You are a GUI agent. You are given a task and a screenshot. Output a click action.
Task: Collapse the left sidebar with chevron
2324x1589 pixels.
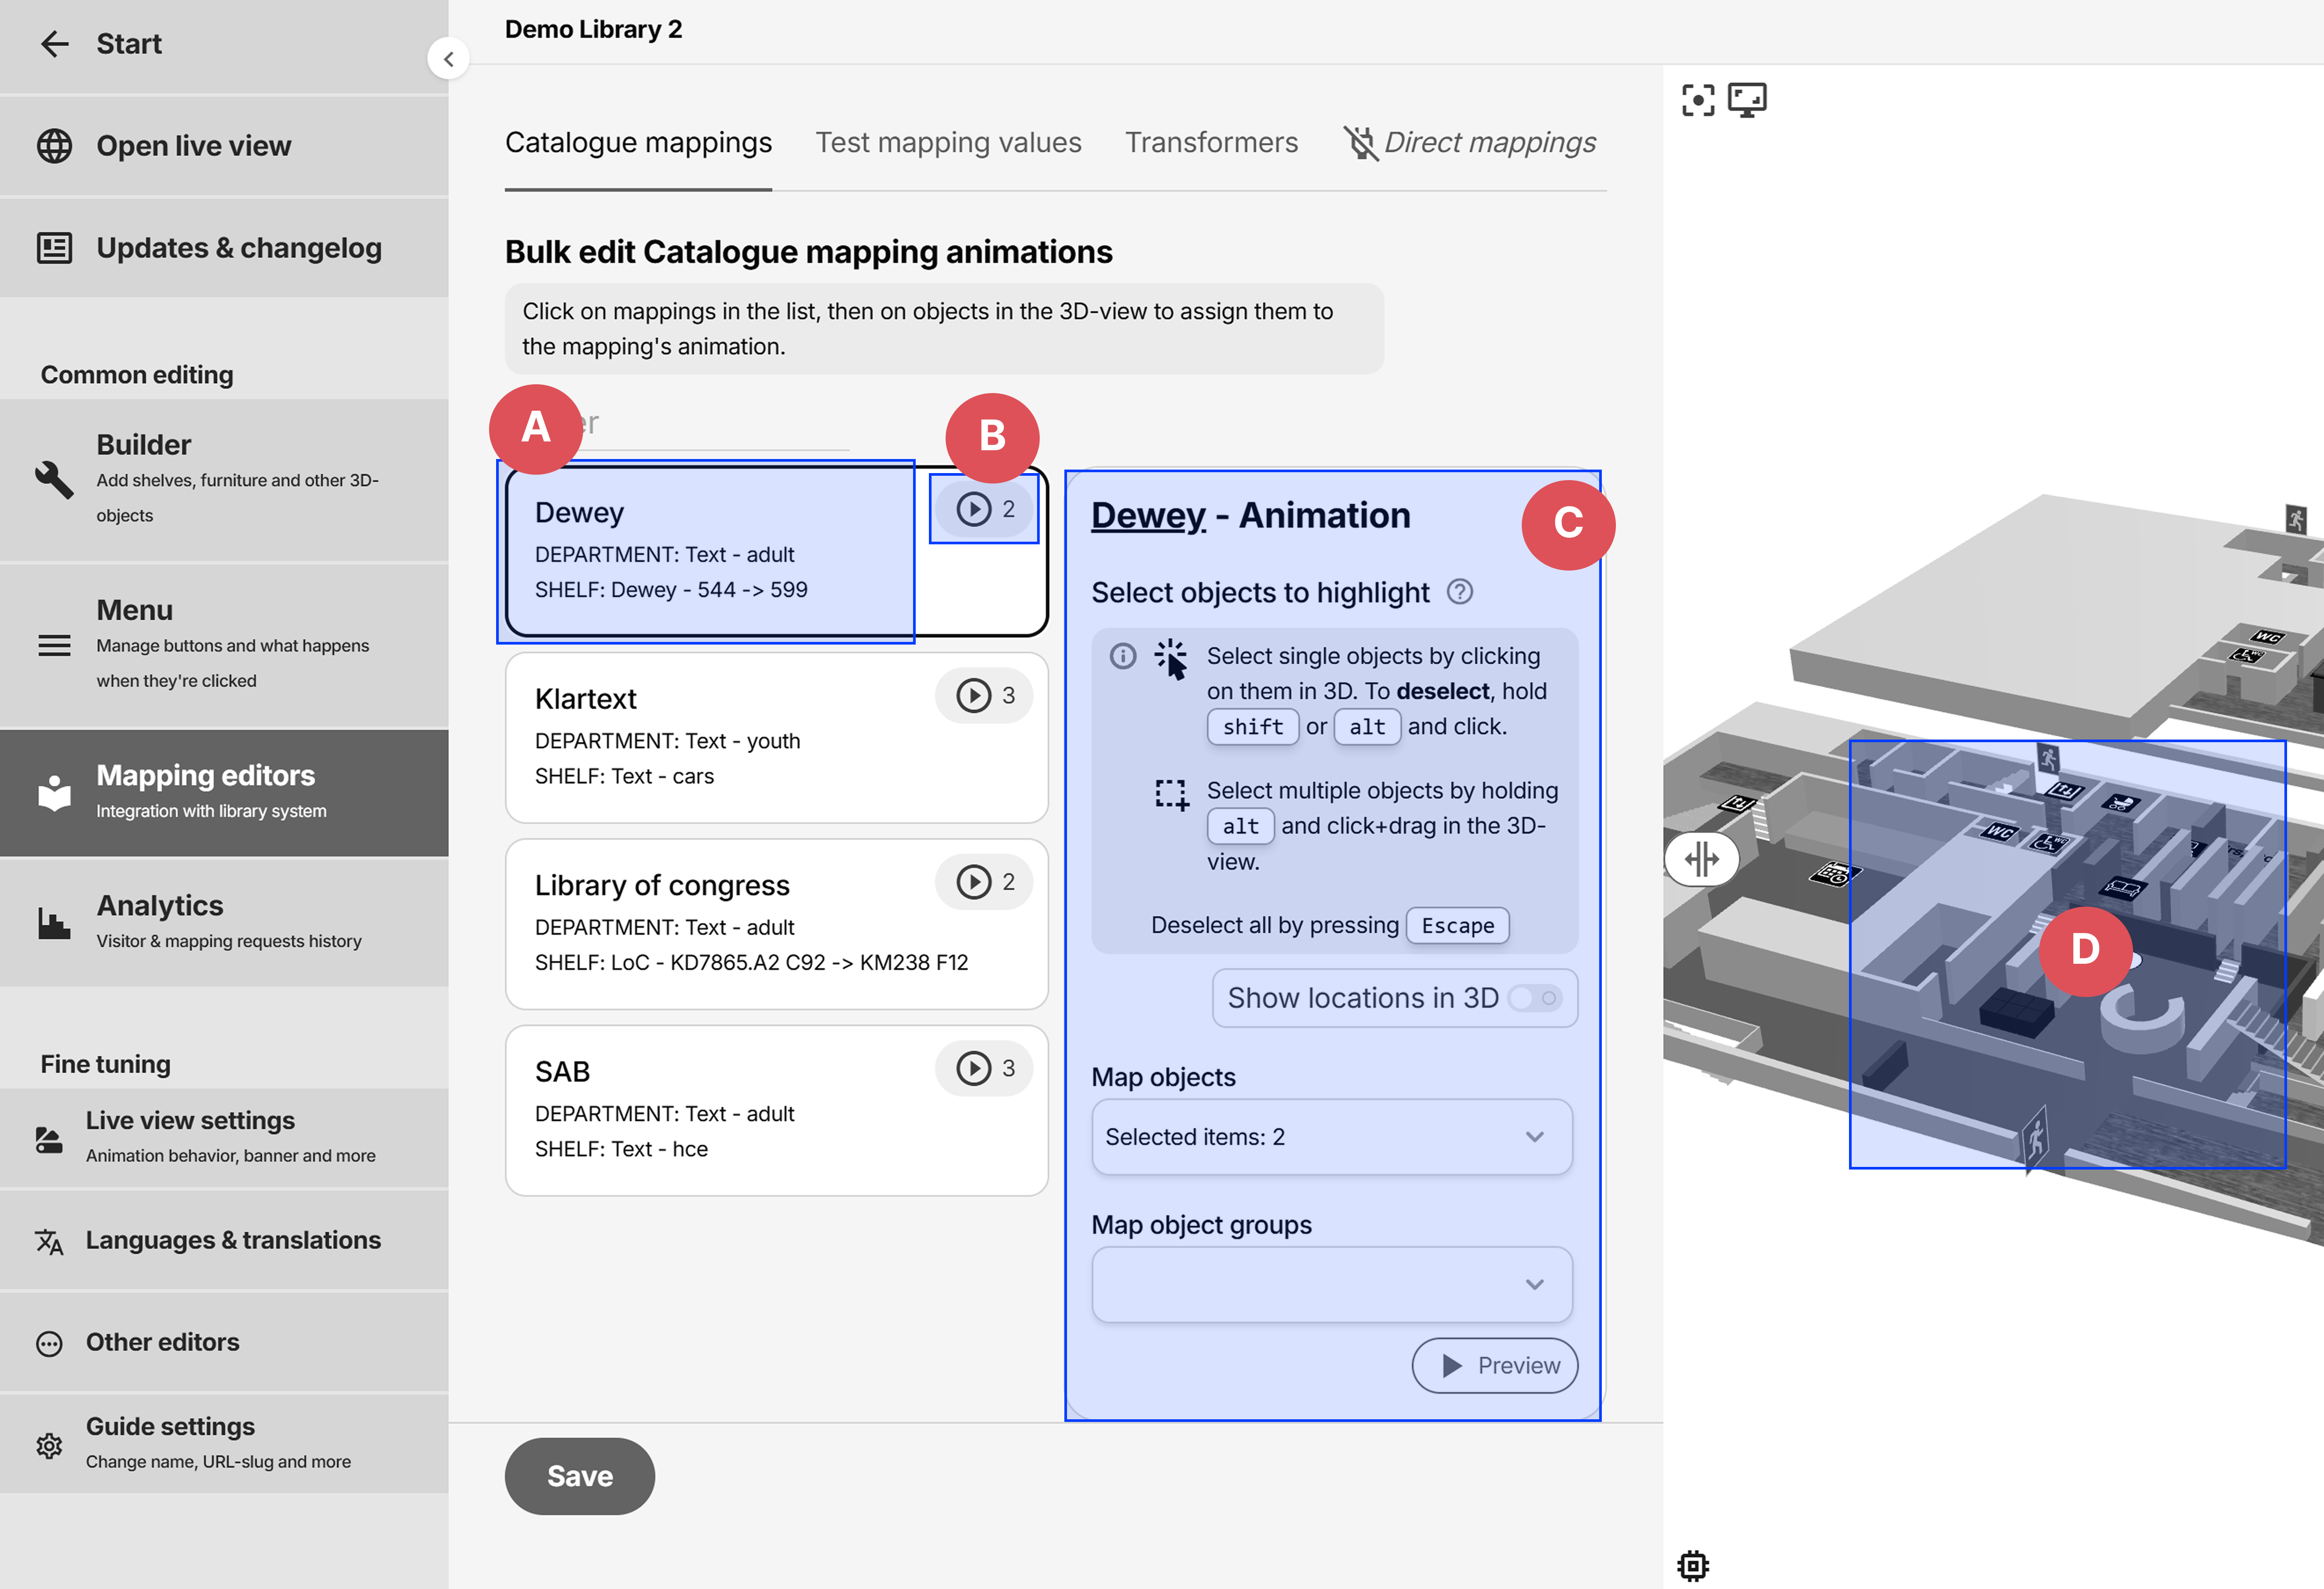[448, 59]
